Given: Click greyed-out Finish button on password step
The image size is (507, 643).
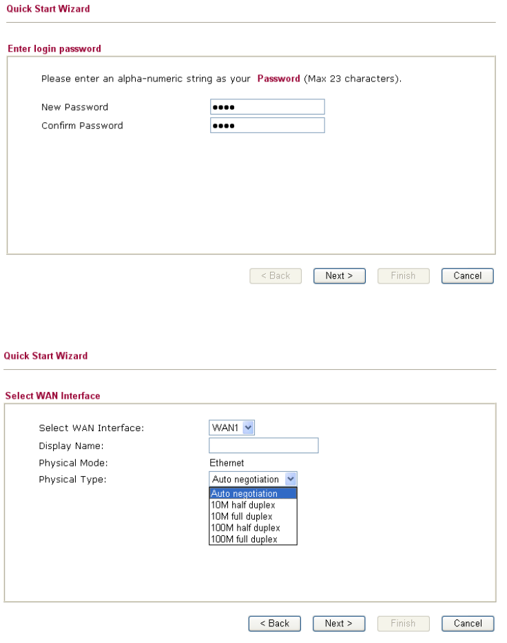Looking at the screenshot, I should pyautogui.click(x=403, y=276).
